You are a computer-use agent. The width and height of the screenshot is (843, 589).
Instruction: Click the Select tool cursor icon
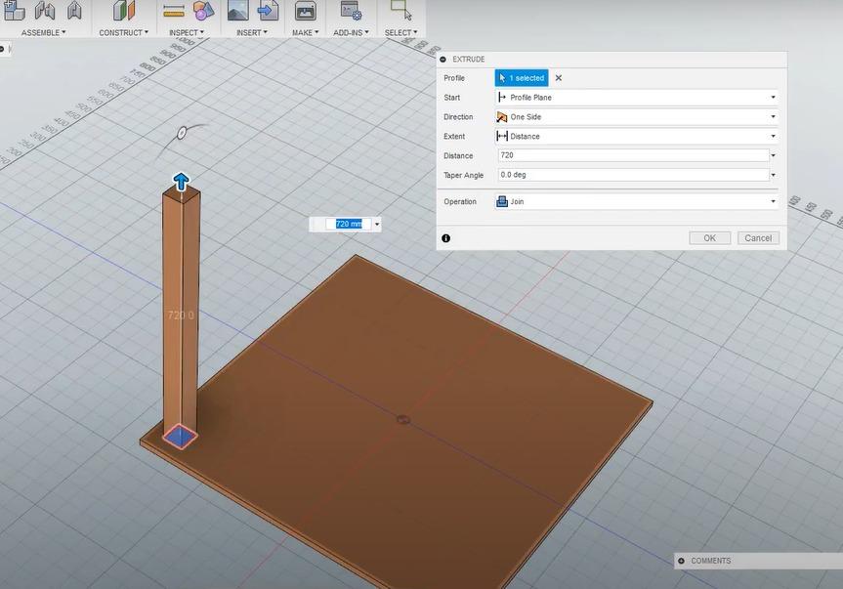pos(401,10)
